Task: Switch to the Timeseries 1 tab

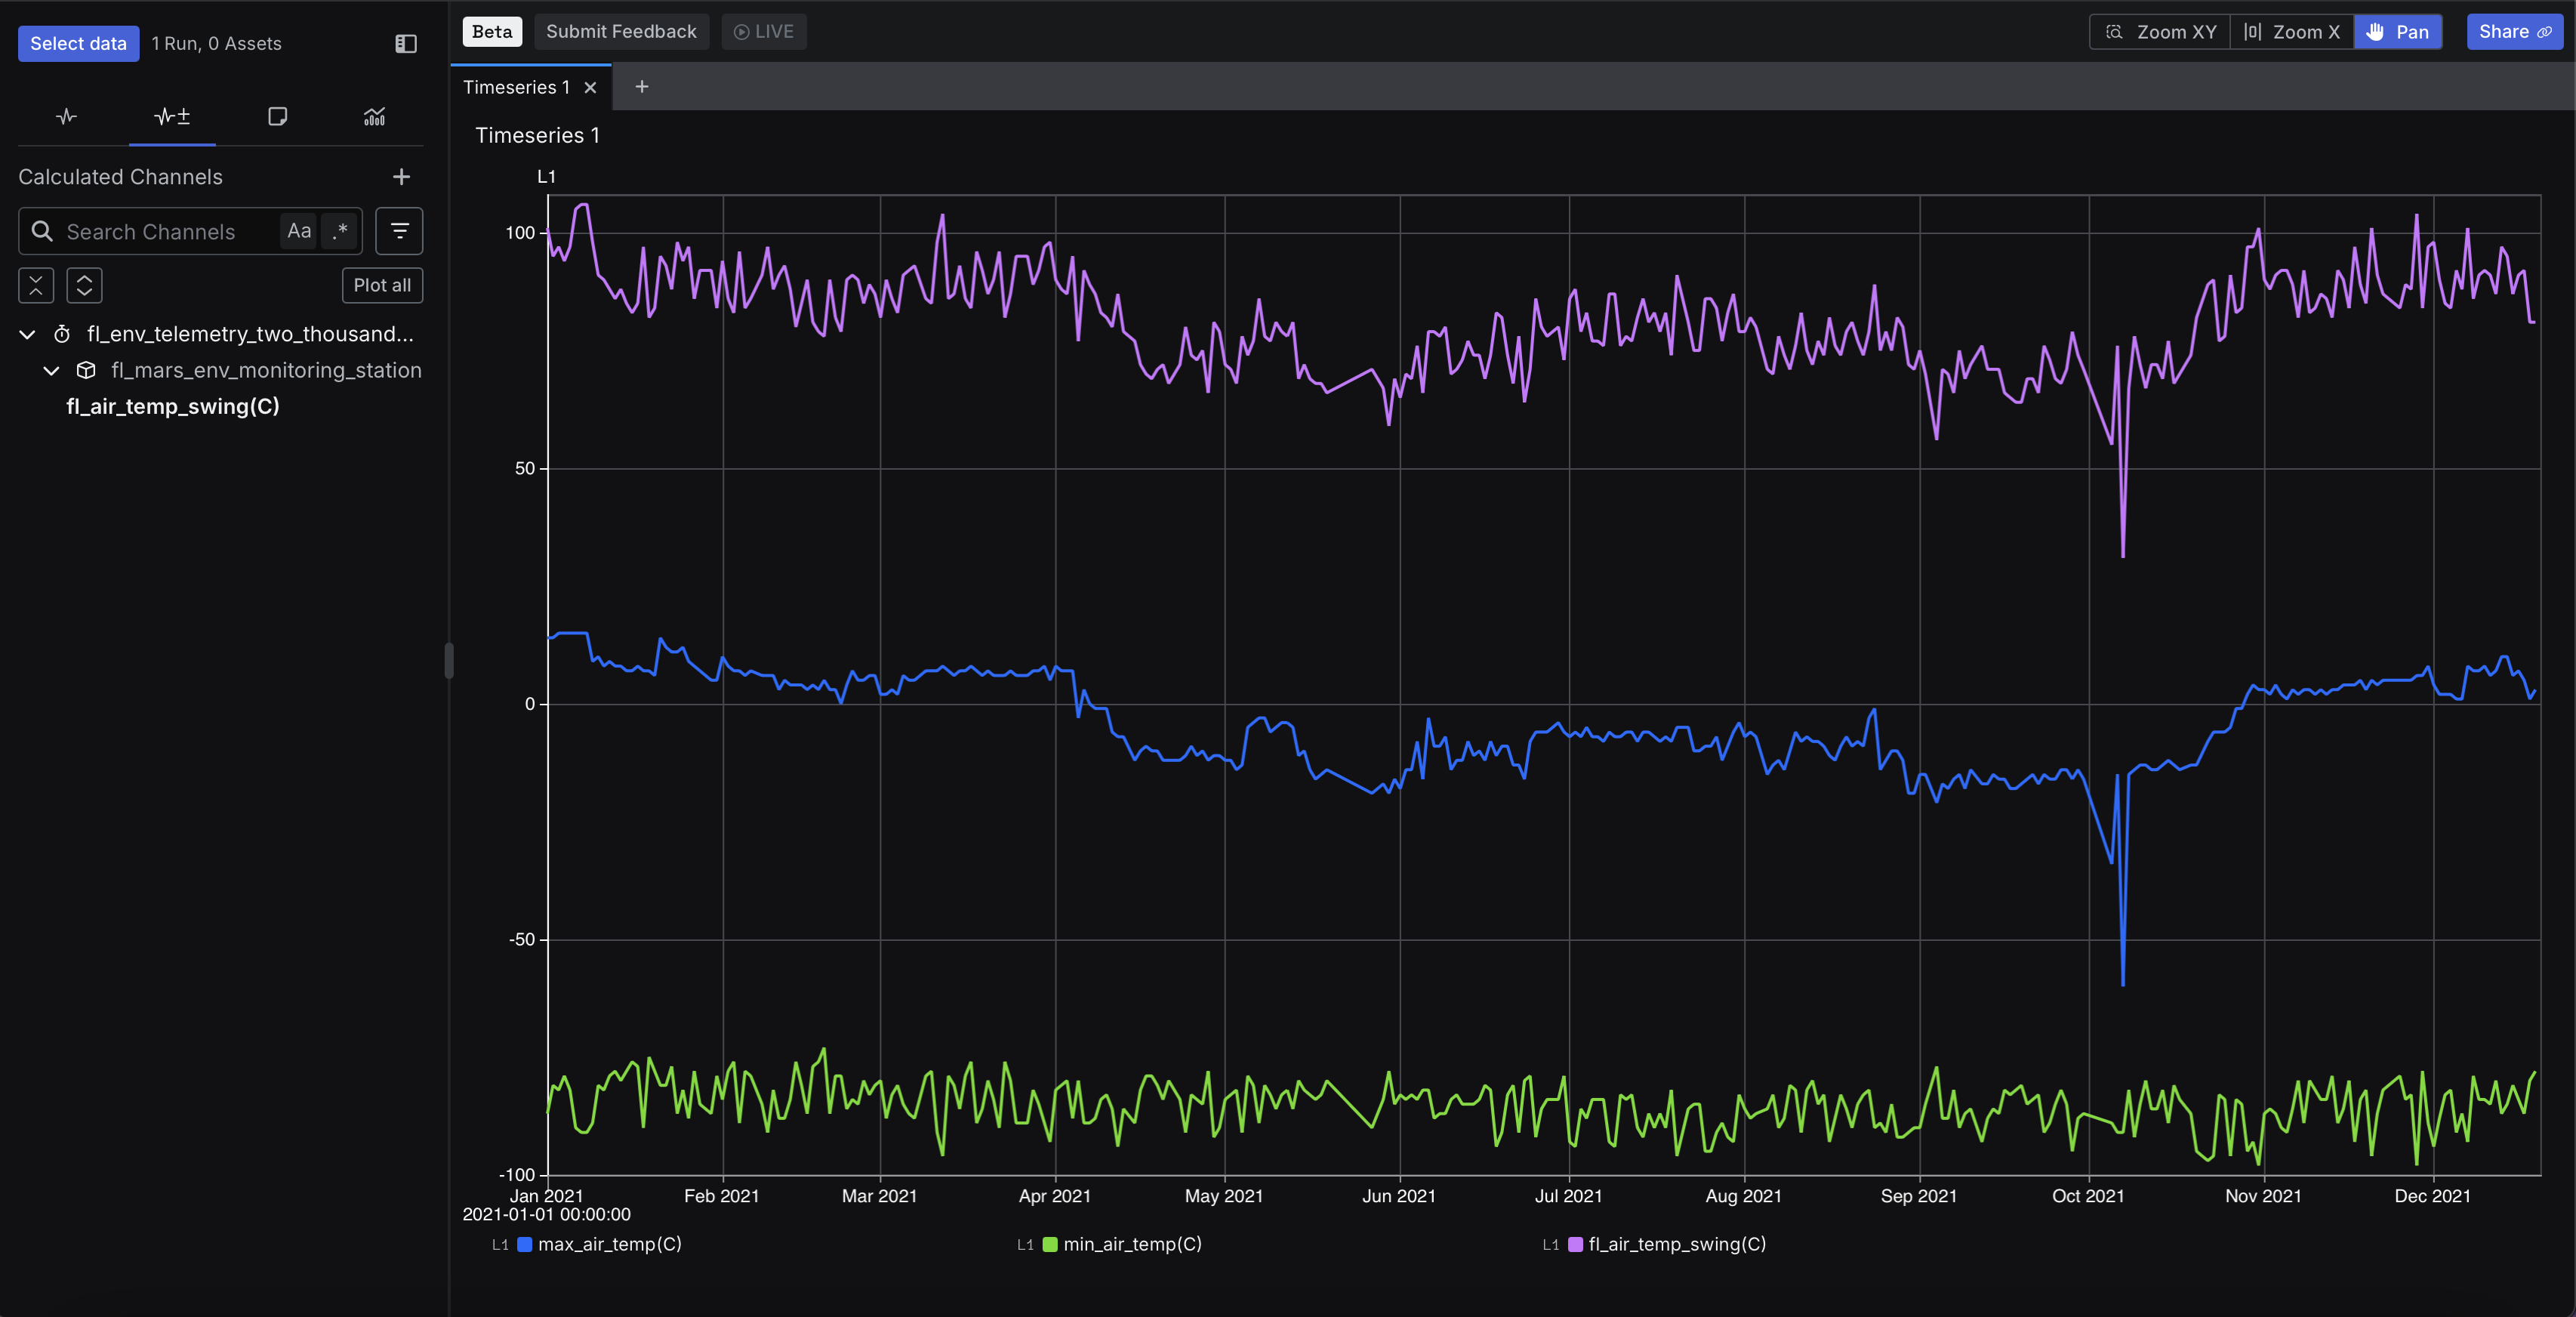Action: click(x=516, y=88)
